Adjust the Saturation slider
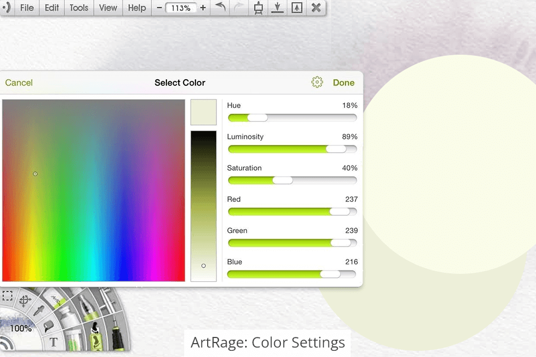 tap(292, 180)
